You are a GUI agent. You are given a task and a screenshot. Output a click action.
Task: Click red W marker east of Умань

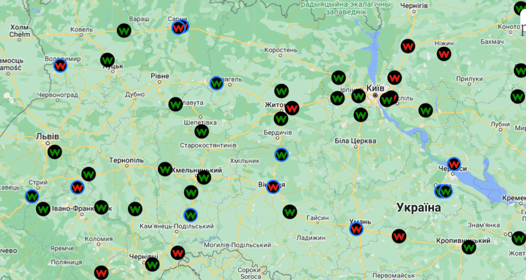point(399,236)
